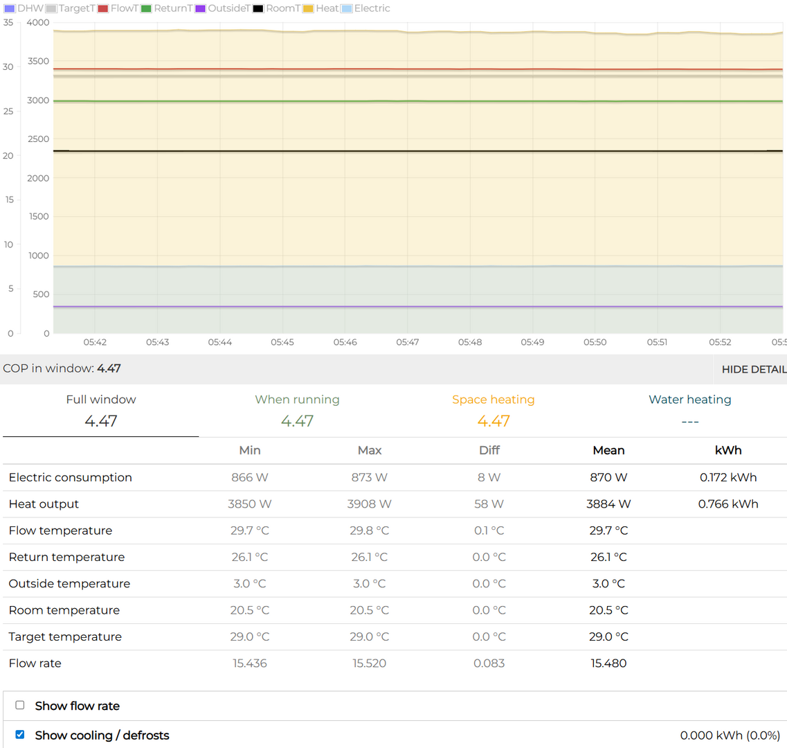Uncheck Show cooling / defrosts checkbox
Screen dimensions: 787x748
[20, 734]
